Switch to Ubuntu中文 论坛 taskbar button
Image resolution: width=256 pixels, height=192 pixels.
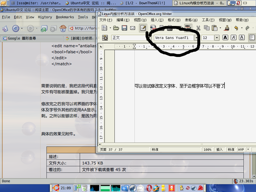coord(91,3)
